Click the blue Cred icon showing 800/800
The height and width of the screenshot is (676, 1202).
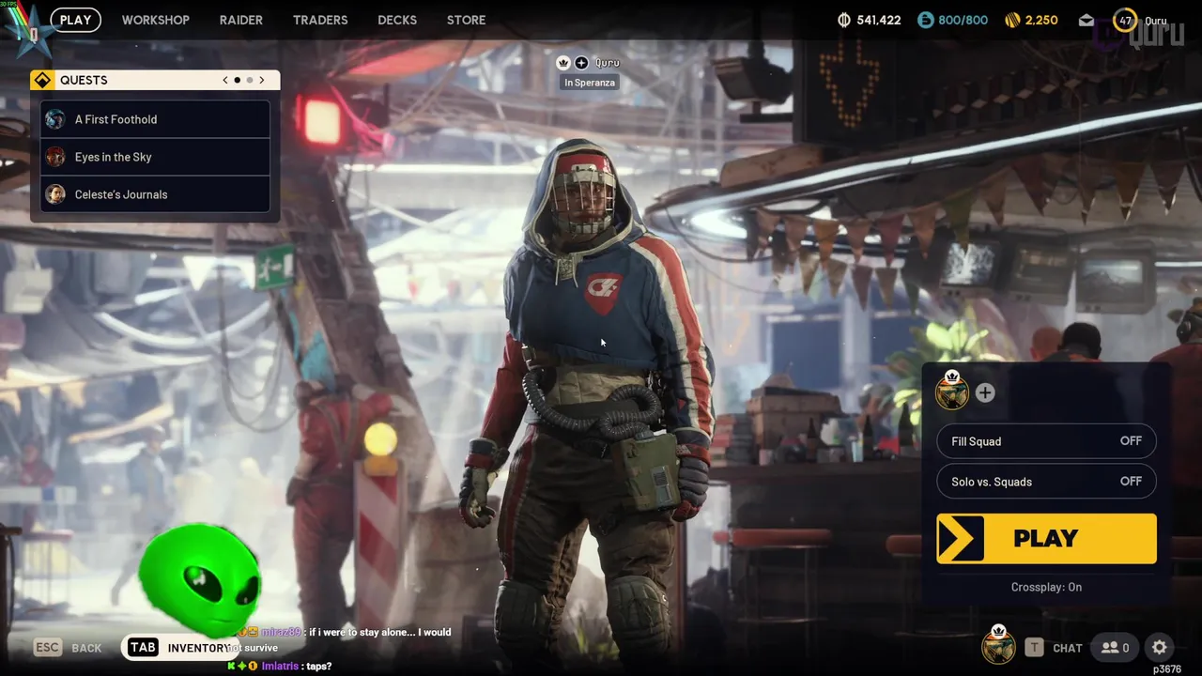point(926,20)
